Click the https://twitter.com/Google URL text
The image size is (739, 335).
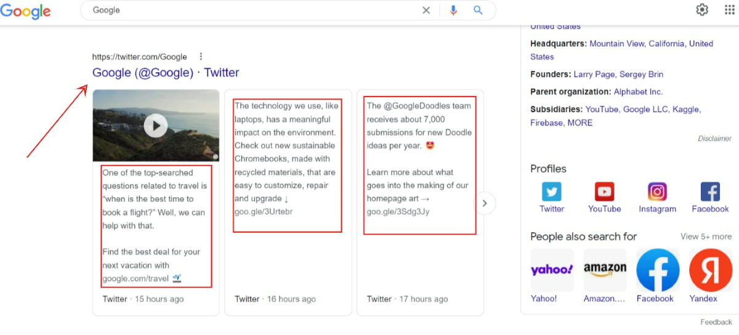(140, 57)
